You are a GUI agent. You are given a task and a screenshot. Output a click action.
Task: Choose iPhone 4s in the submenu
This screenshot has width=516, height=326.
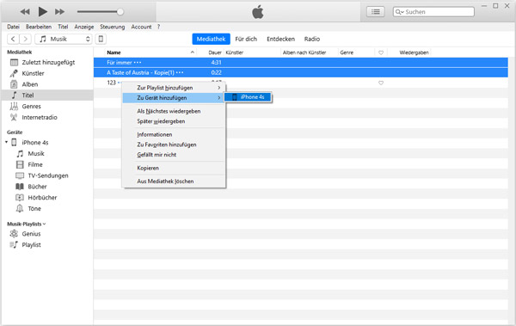point(249,97)
